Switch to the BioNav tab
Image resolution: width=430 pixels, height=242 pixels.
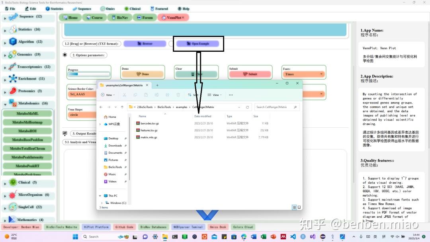[119, 17]
